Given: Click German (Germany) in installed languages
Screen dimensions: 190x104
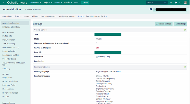Looking at the screenshot, I should click(104, 99).
